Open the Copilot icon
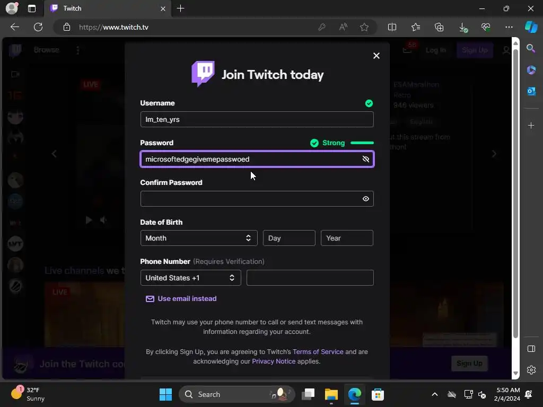The height and width of the screenshot is (407, 543). (531, 27)
